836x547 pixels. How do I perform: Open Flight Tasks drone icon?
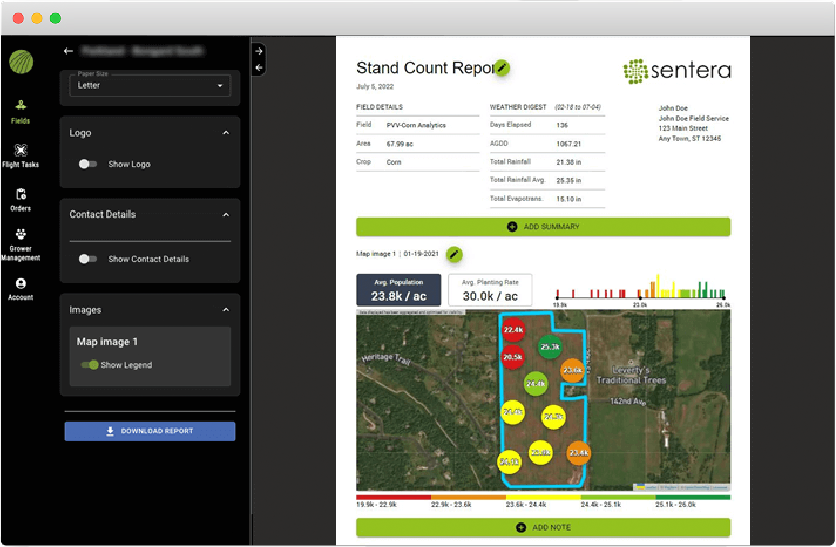coord(21,150)
